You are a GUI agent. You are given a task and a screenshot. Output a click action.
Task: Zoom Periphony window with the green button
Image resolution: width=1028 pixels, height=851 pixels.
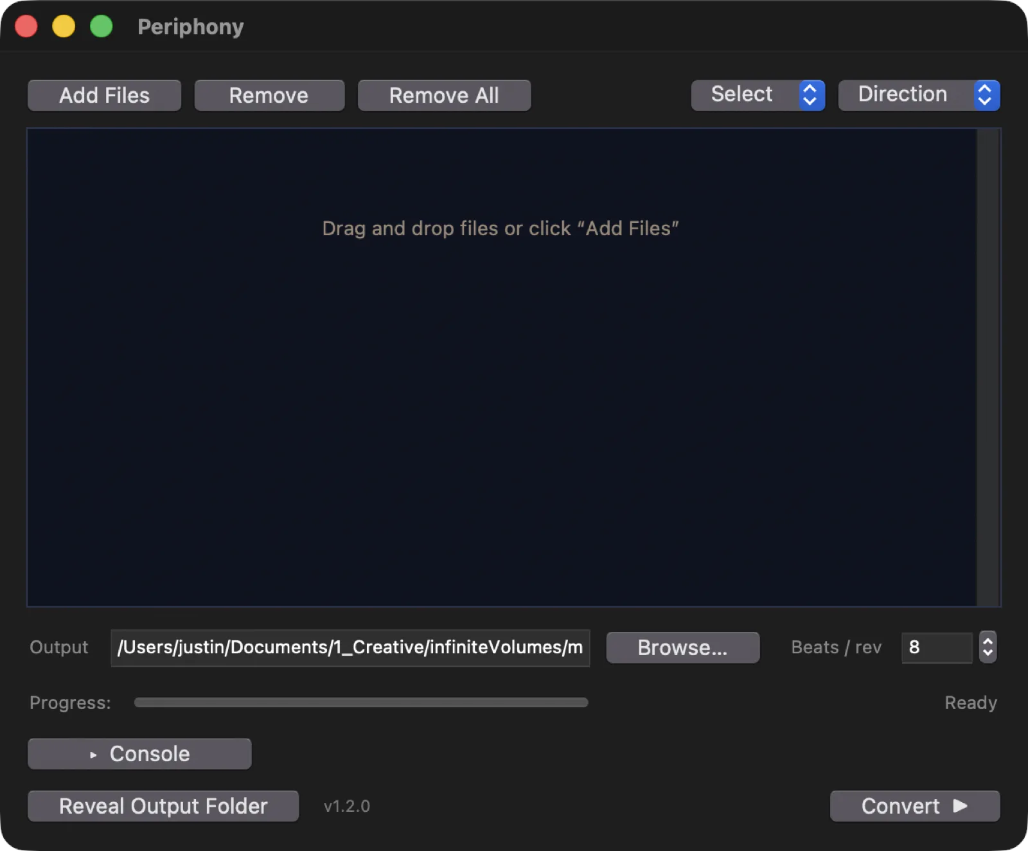(101, 26)
